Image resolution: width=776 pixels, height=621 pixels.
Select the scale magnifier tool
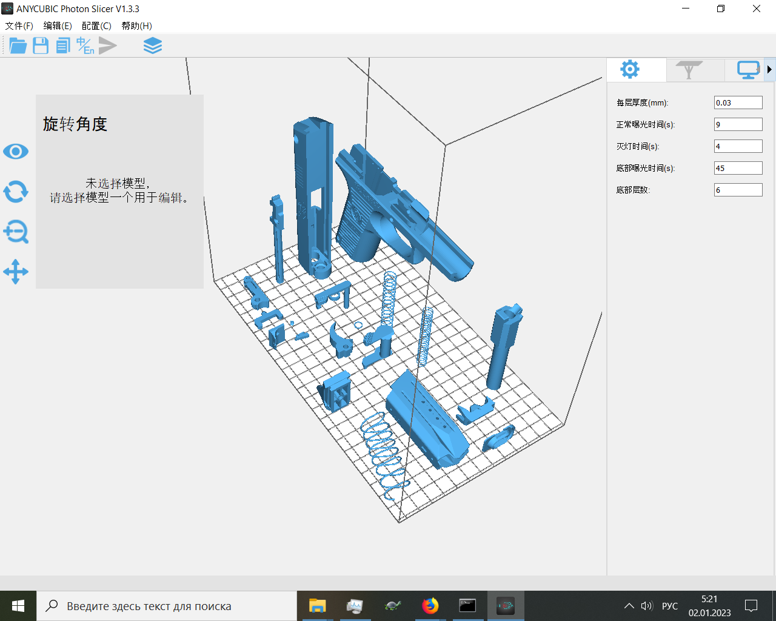(x=16, y=232)
